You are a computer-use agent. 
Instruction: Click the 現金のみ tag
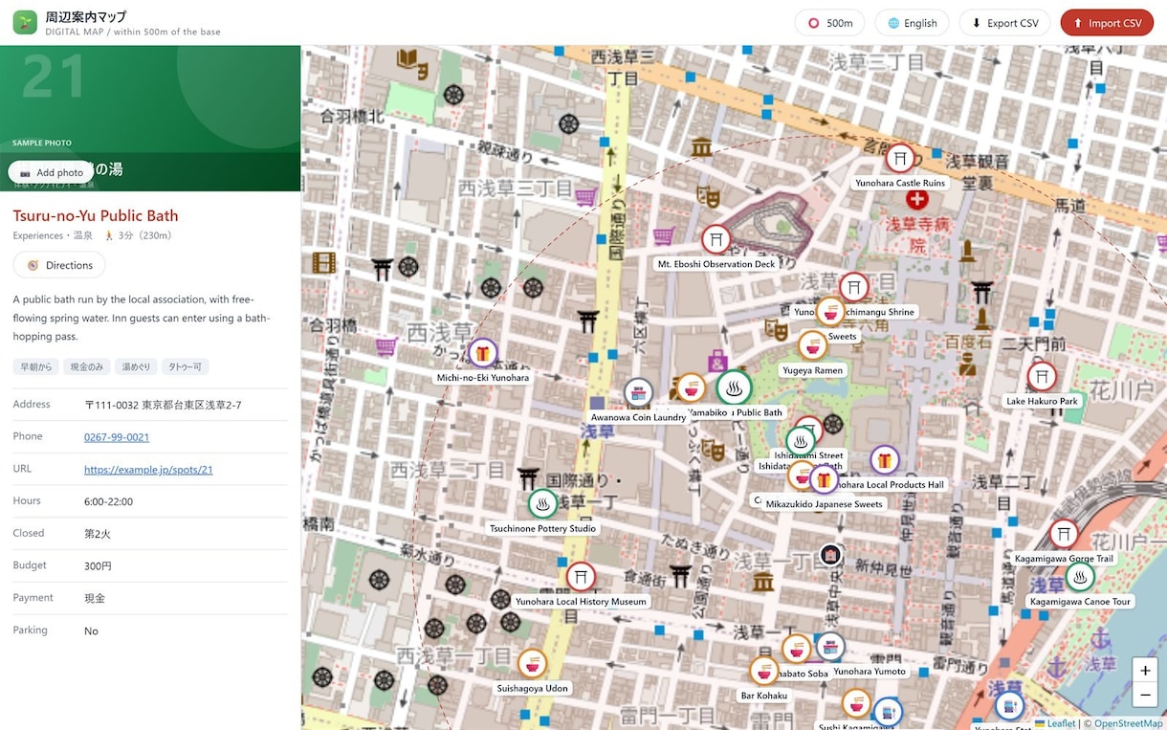point(87,366)
